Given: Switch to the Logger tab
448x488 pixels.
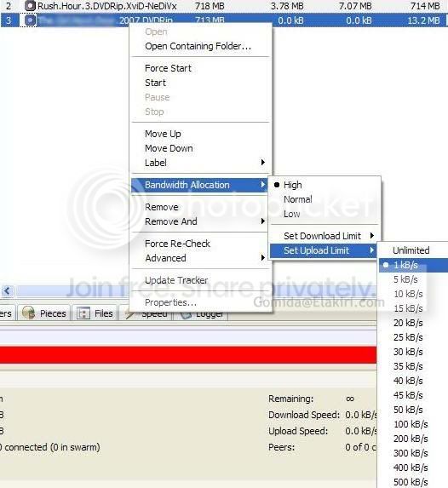Looking at the screenshot, I should (201, 315).
